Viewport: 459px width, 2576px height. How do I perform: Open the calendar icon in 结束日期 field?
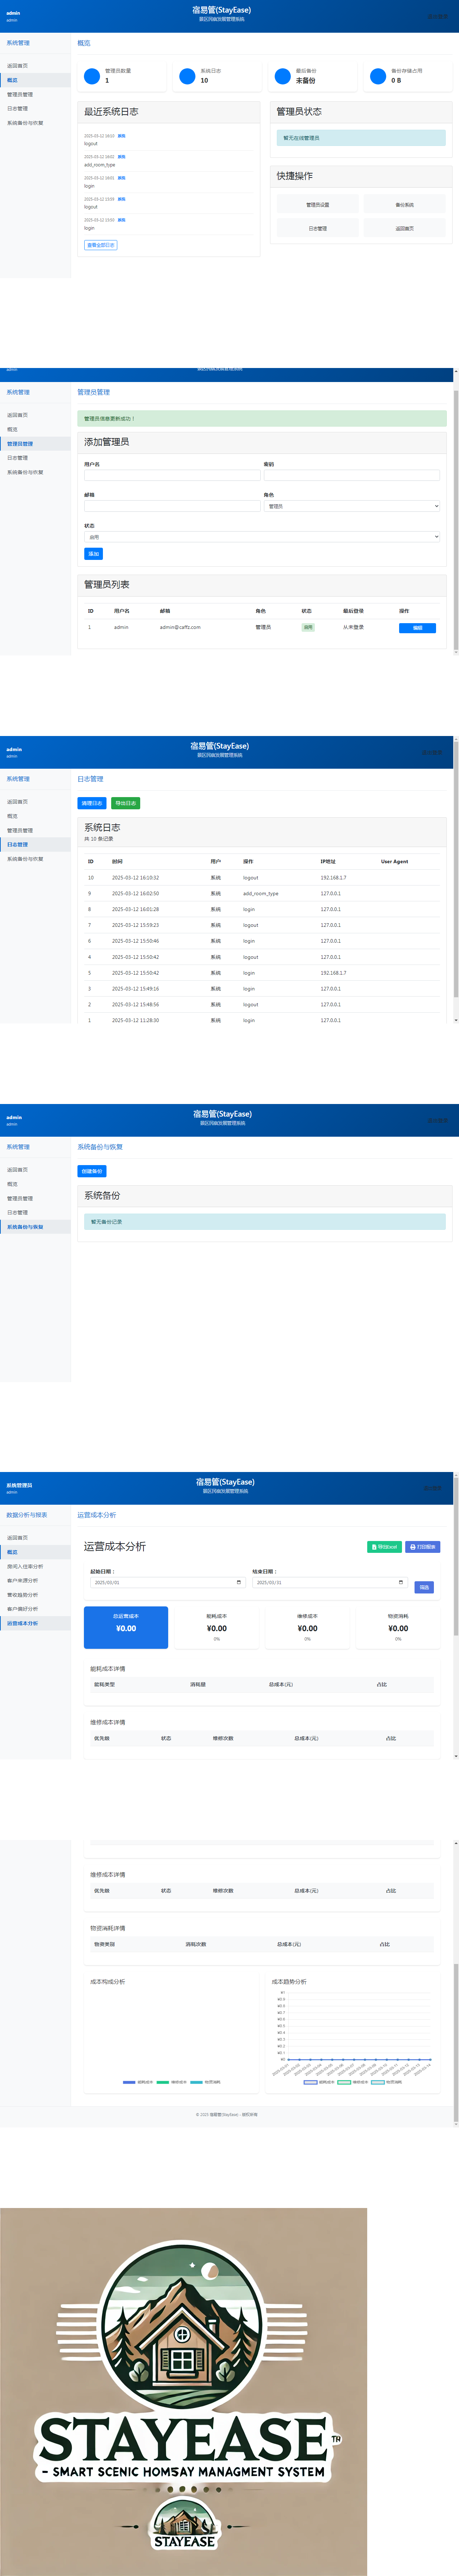[x=401, y=1582]
